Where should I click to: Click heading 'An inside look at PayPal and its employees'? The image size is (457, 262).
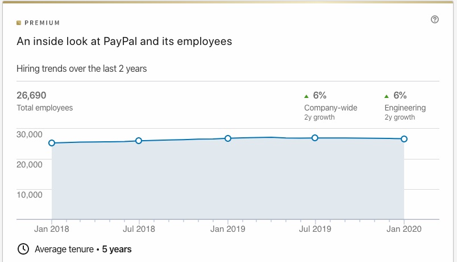124,42
